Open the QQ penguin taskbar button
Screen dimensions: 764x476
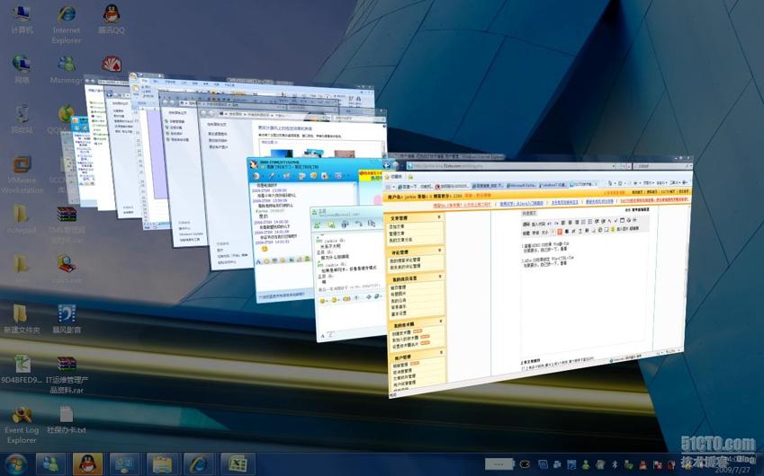87,463
